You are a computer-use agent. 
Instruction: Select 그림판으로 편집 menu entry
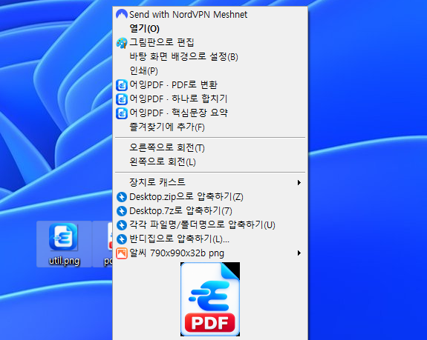coord(210,43)
